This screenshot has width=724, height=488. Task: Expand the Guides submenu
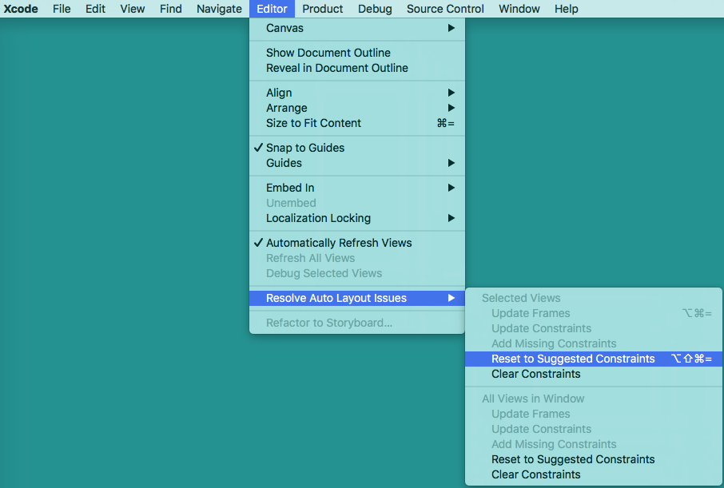click(x=357, y=163)
